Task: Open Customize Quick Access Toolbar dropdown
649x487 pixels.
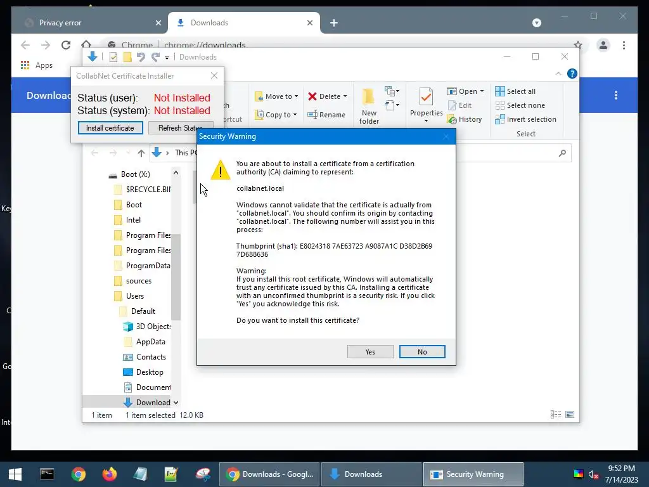Action: coord(167,58)
